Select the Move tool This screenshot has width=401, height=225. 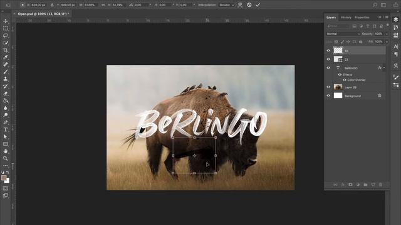click(x=6, y=21)
